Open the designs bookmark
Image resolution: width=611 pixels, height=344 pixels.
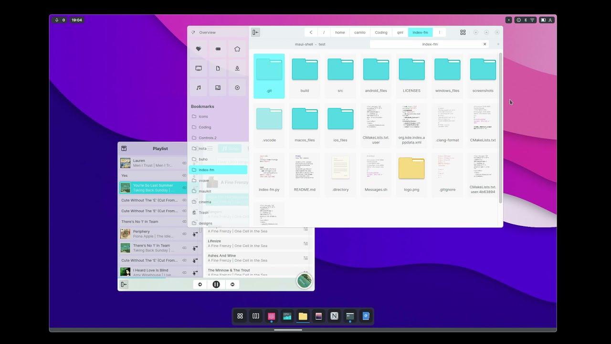click(218, 223)
